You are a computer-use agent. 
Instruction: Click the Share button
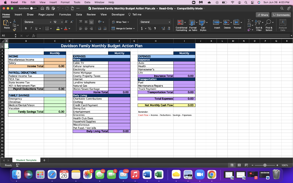pyautogui.click(x=263, y=15)
